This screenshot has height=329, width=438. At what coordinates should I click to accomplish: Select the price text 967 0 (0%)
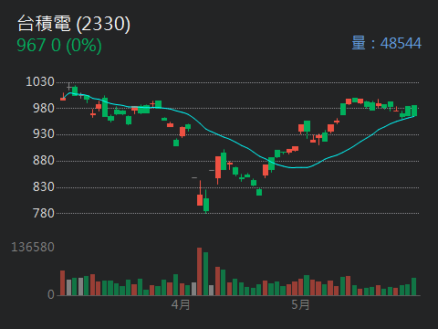(x=59, y=46)
